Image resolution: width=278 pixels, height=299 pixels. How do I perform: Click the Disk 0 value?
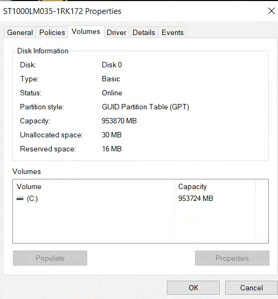[112, 65]
